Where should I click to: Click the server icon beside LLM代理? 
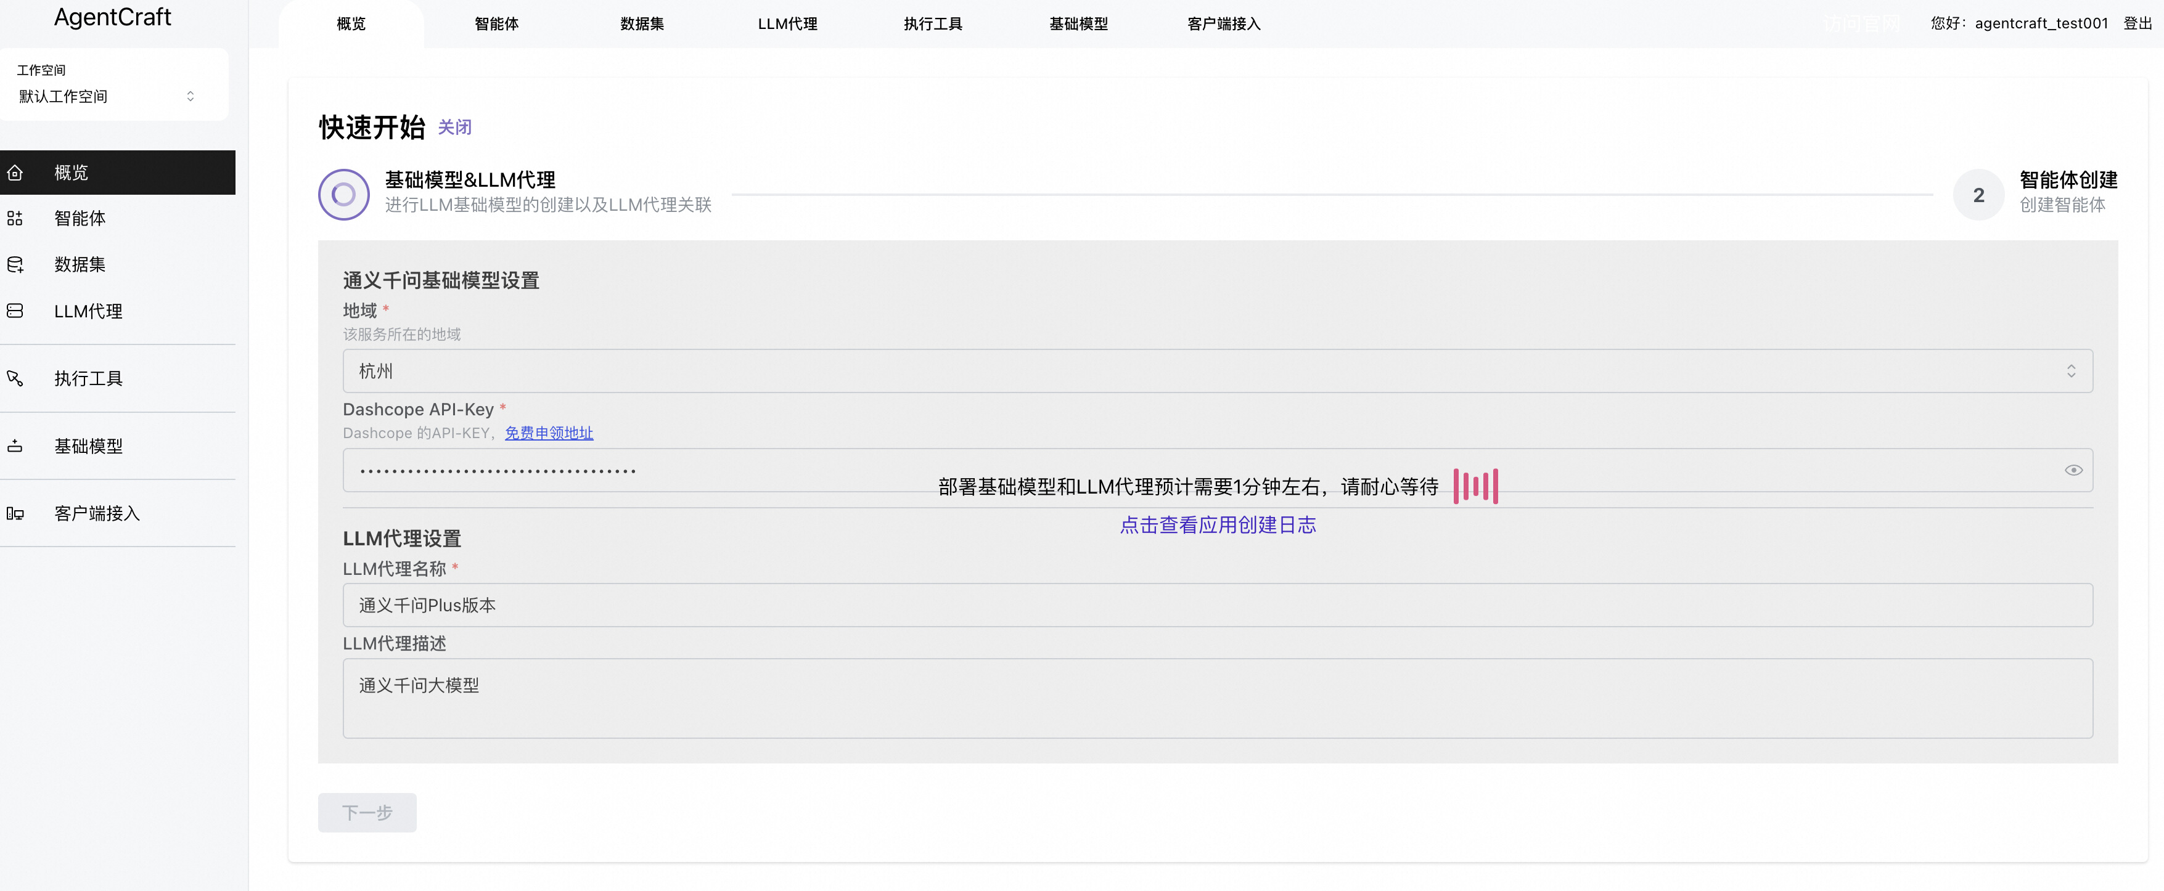(15, 312)
